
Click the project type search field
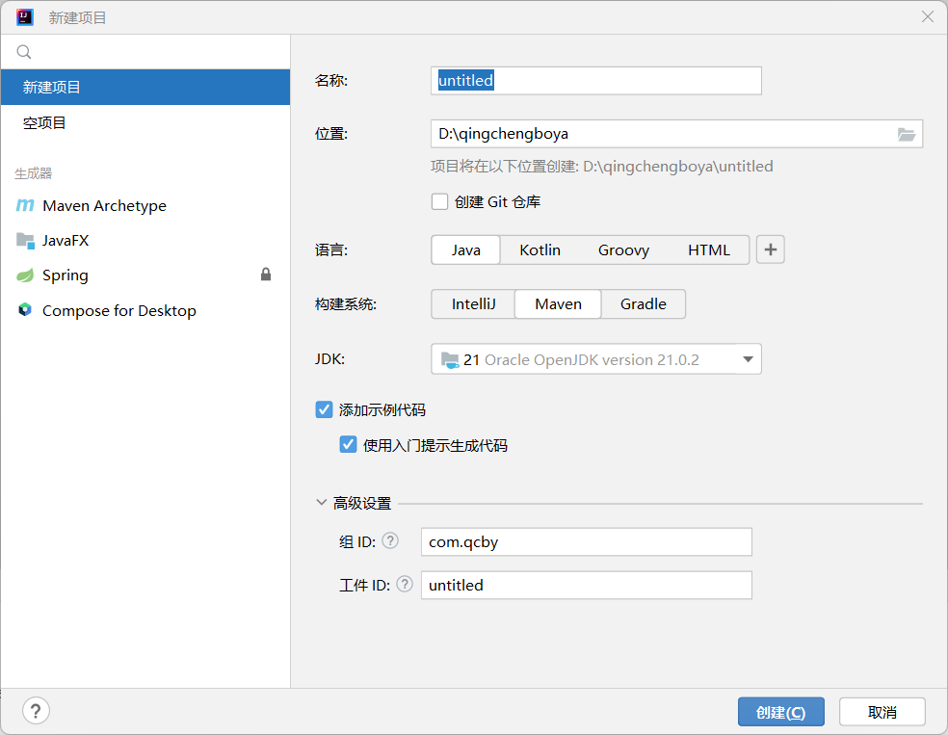(145, 52)
